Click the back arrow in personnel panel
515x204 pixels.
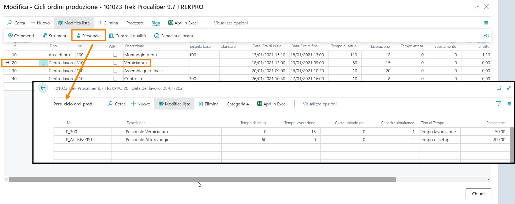(x=43, y=88)
